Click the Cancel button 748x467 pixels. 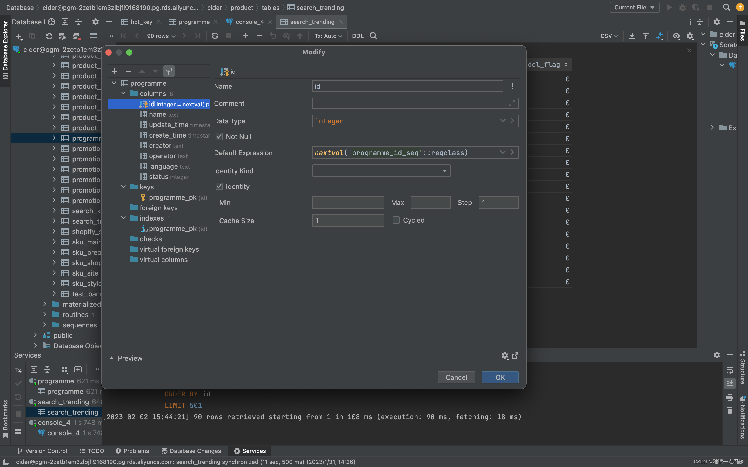(x=456, y=377)
